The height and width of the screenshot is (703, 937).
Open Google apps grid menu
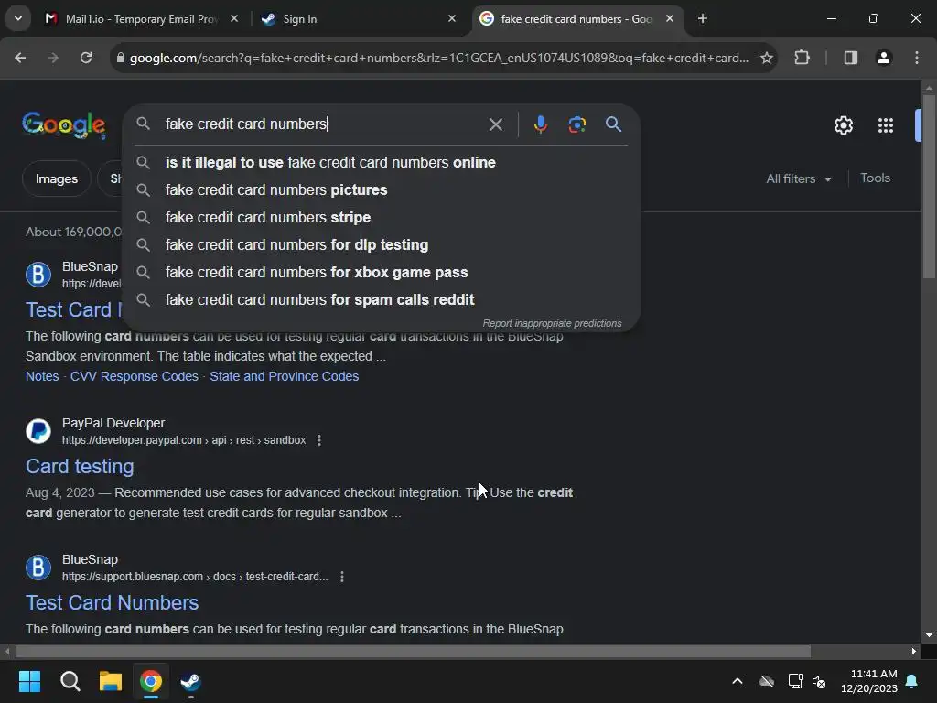point(885,125)
